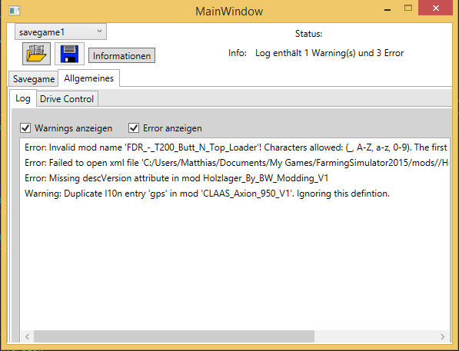This screenshot has width=459, height=351.
Task: Click the horizontal scrollbar thumb in log
Action: (x=174, y=336)
